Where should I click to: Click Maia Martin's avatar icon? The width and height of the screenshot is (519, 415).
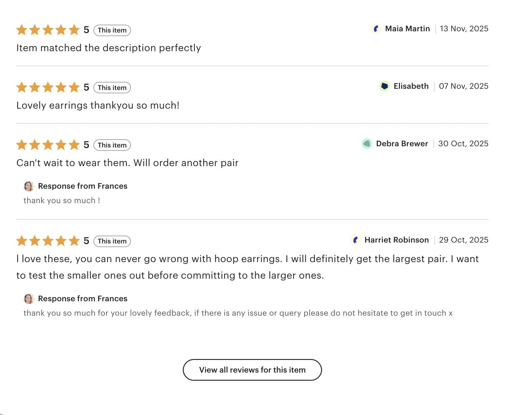(x=376, y=29)
